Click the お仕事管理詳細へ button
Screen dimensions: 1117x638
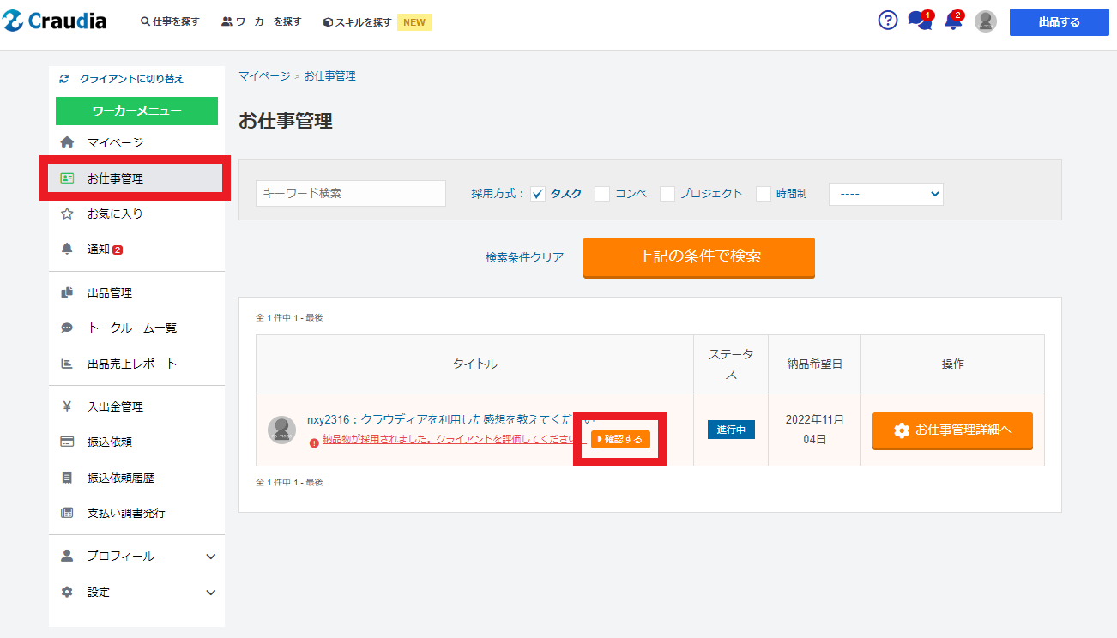(x=952, y=430)
